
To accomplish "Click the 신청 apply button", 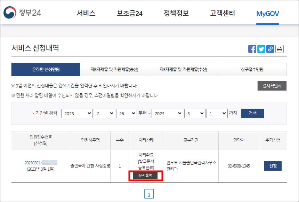I will tap(272, 166).
